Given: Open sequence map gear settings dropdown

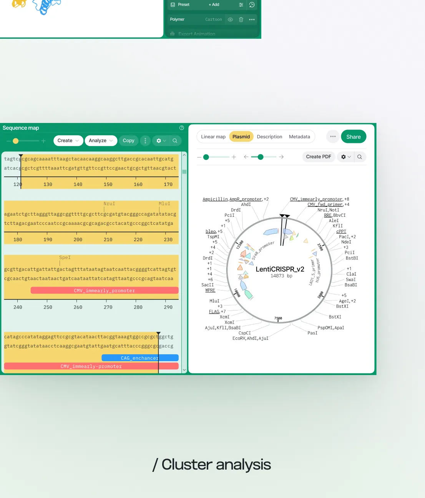Looking at the screenshot, I should click(161, 141).
